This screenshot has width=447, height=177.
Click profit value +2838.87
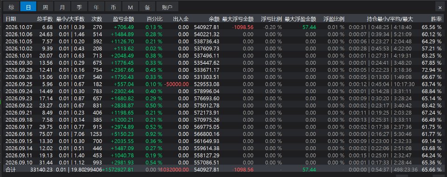pyautogui.click(x=122, y=105)
